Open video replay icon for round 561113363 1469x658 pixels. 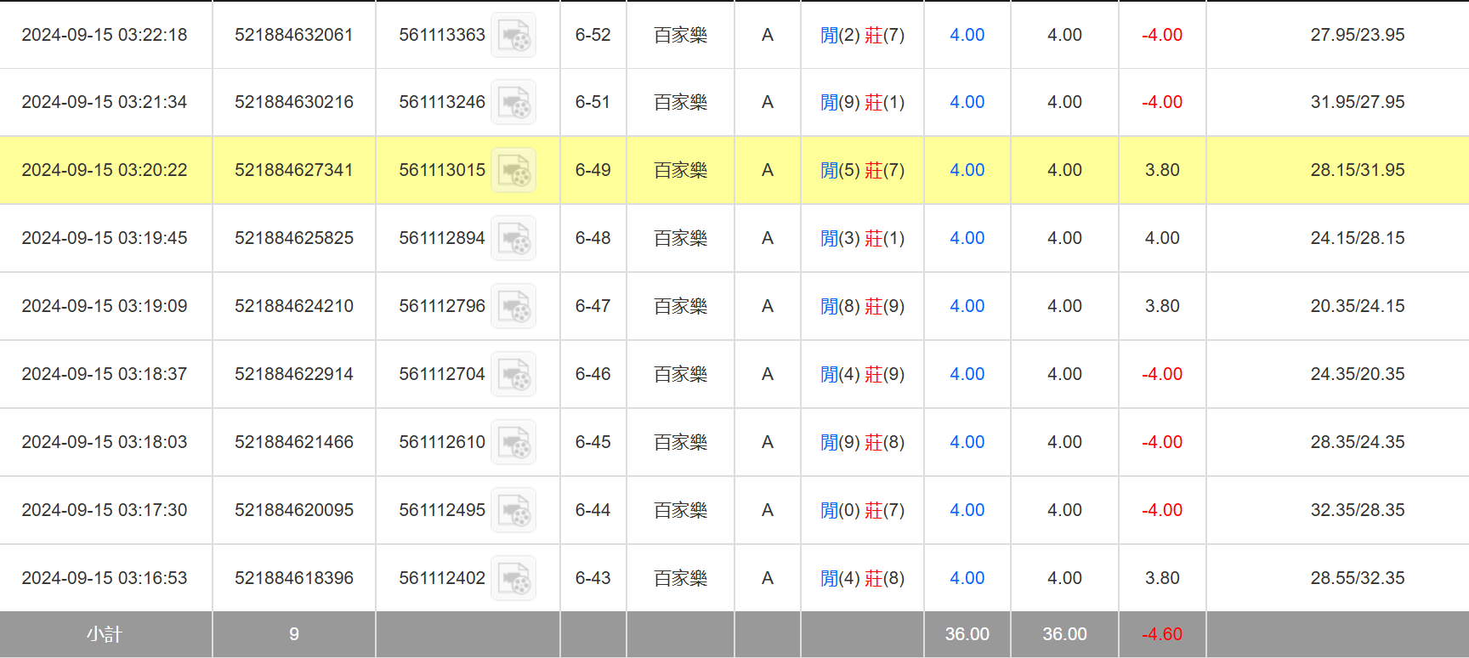coord(513,36)
